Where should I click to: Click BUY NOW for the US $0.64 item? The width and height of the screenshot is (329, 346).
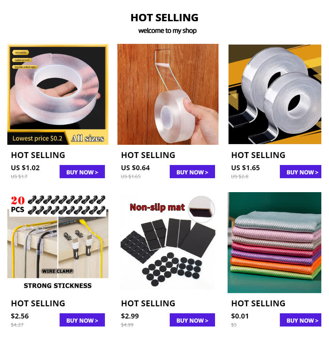[192, 172]
